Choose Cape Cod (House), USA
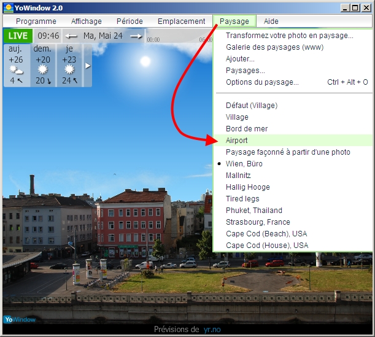This screenshot has height=337, width=375. pos(293,245)
